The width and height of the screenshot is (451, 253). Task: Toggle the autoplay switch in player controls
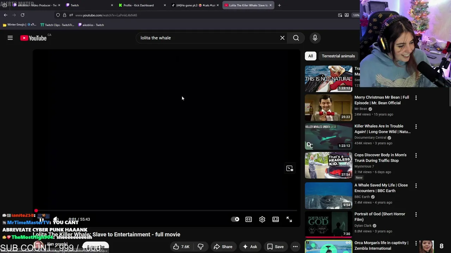(x=235, y=219)
